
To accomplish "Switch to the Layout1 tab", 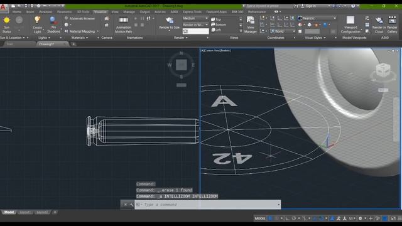I will click(x=25, y=212).
